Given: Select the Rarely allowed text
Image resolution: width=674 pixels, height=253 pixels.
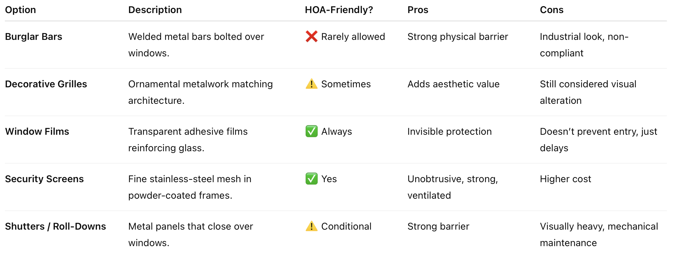Looking at the screenshot, I should coord(353,37).
